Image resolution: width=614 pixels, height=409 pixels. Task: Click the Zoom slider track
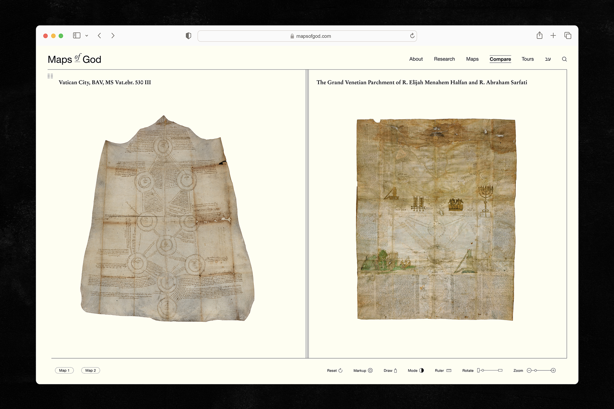click(x=541, y=370)
